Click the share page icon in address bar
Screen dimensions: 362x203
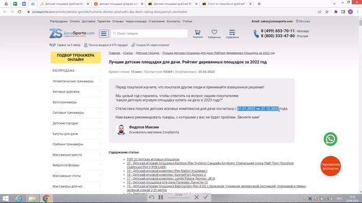[x=320, y=12]
